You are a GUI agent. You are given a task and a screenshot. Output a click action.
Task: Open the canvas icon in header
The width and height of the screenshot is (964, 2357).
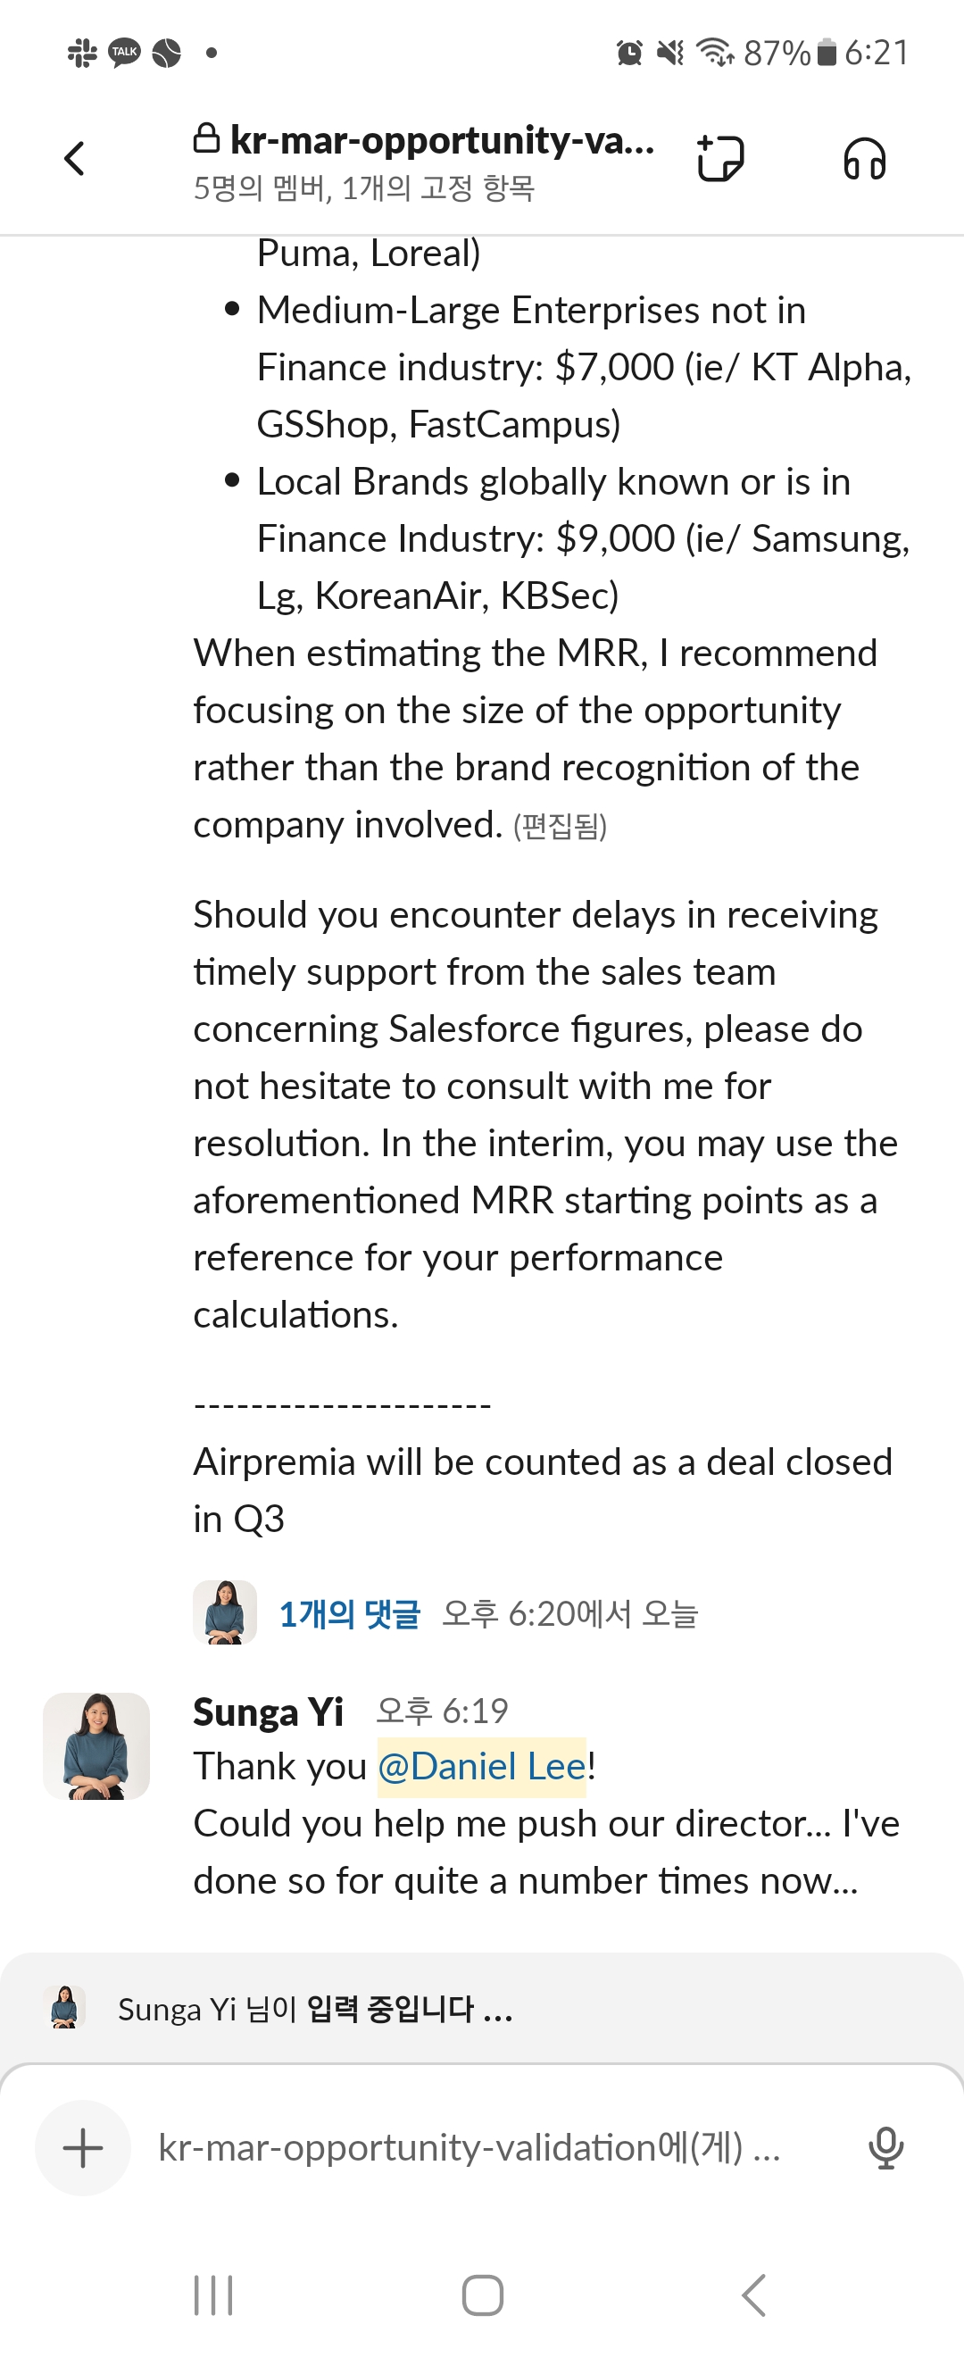[719, 158]
